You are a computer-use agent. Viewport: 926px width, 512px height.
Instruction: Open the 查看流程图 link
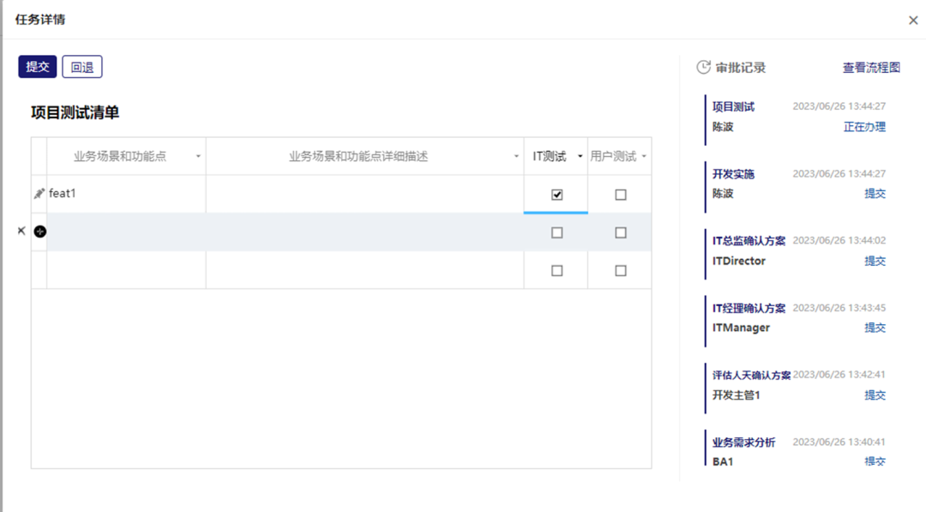point(871,68)
